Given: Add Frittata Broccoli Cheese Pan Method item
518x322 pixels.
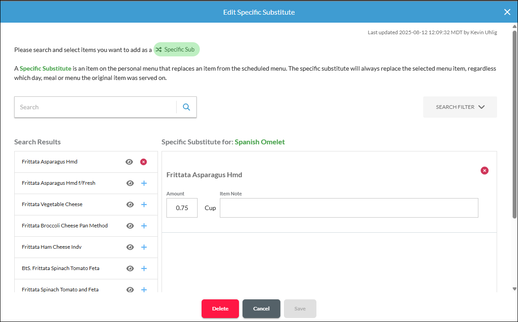Looking at the screenshot, I should pos(144,226).
